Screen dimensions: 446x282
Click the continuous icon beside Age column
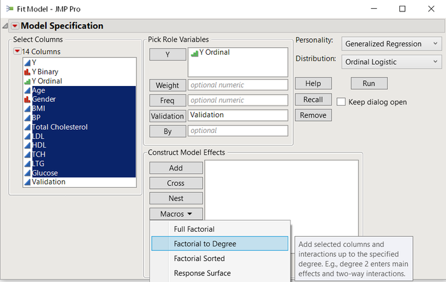[26, 90]
